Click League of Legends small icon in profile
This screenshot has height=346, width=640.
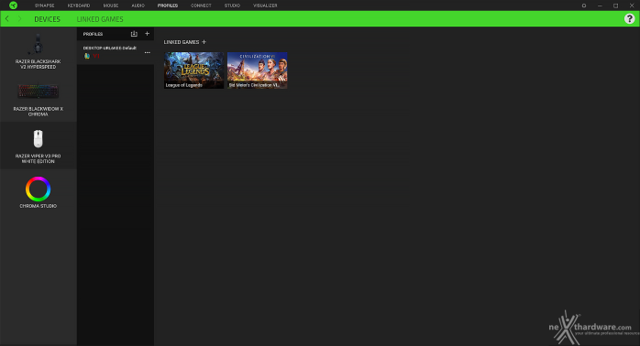click(x=87, y=56)
